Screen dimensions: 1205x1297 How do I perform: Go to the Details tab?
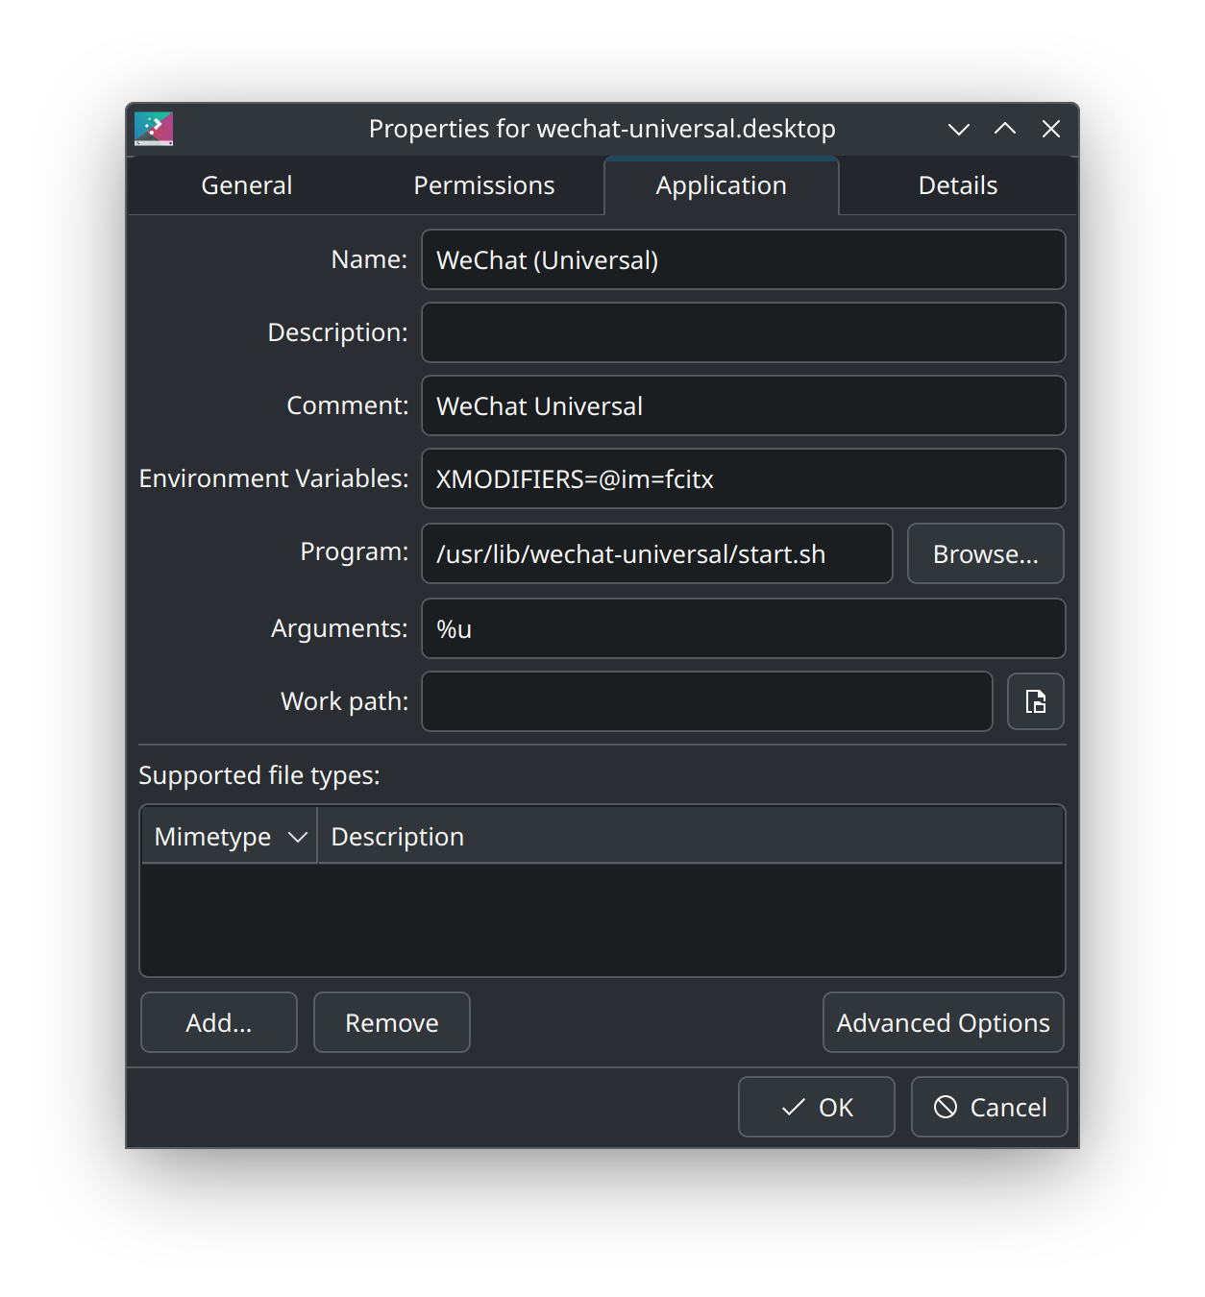958,185
